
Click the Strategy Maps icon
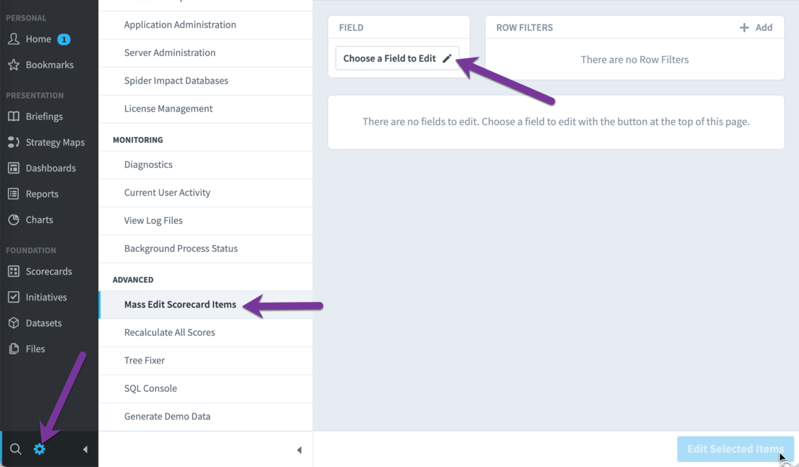pyautogui.click(x=13, y=142)
